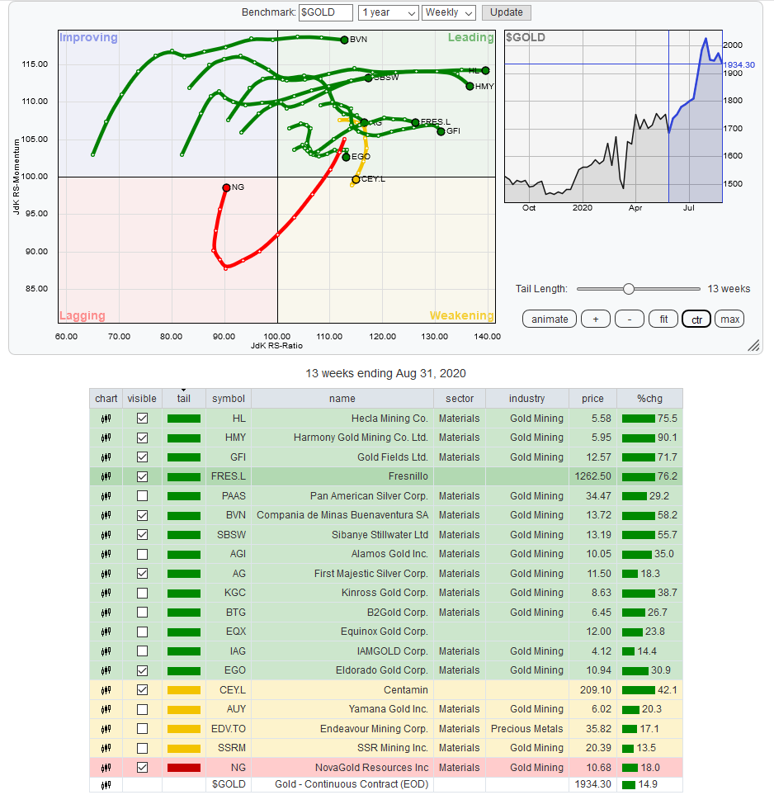Check the visible box for Yamana Gold AUY

pyautogui.click(x=143, y=709)
